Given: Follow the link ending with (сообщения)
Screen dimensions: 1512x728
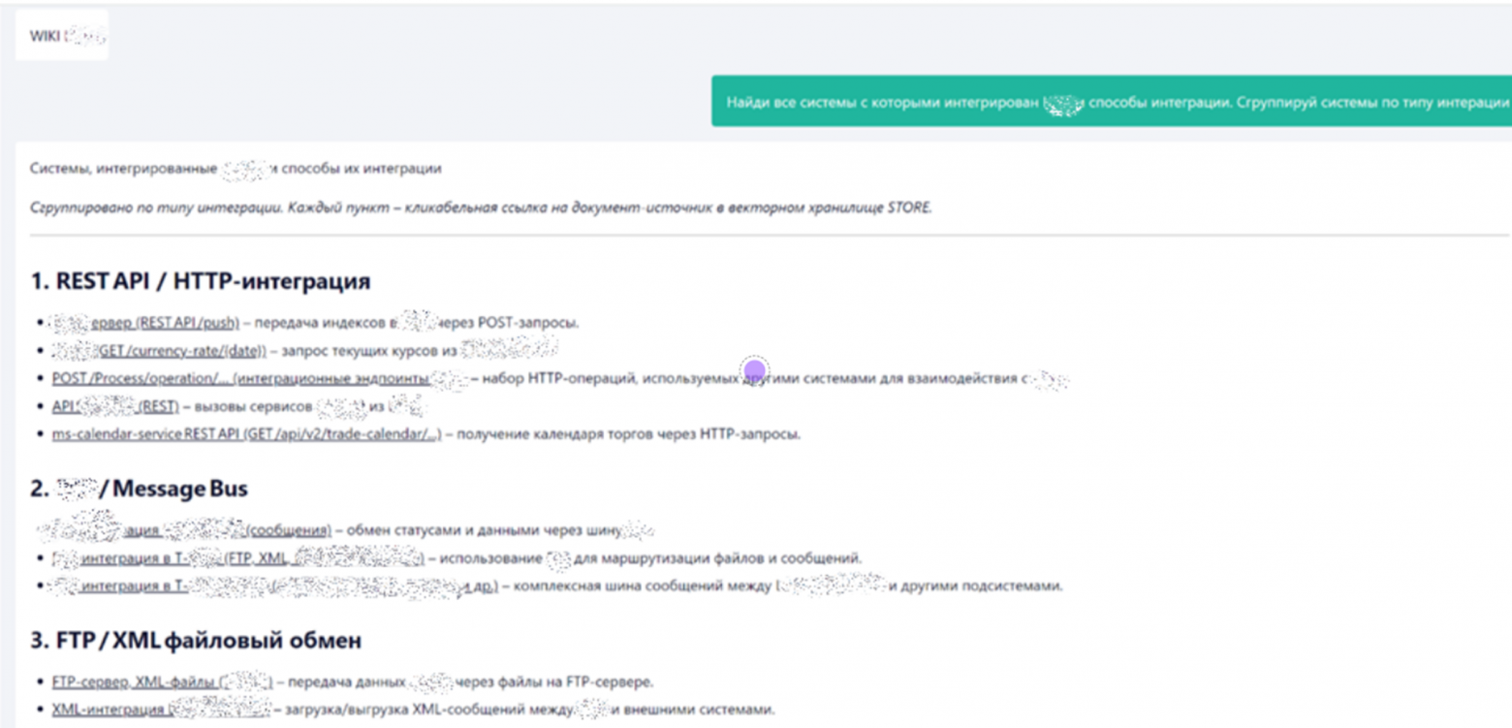Looking at the screenshot, I should pyautogui.click(x=186, y=531).
